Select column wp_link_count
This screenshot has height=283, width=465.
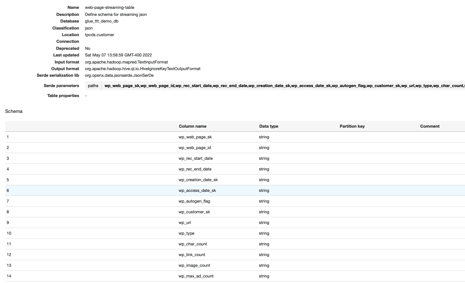[x=192, y=255]
